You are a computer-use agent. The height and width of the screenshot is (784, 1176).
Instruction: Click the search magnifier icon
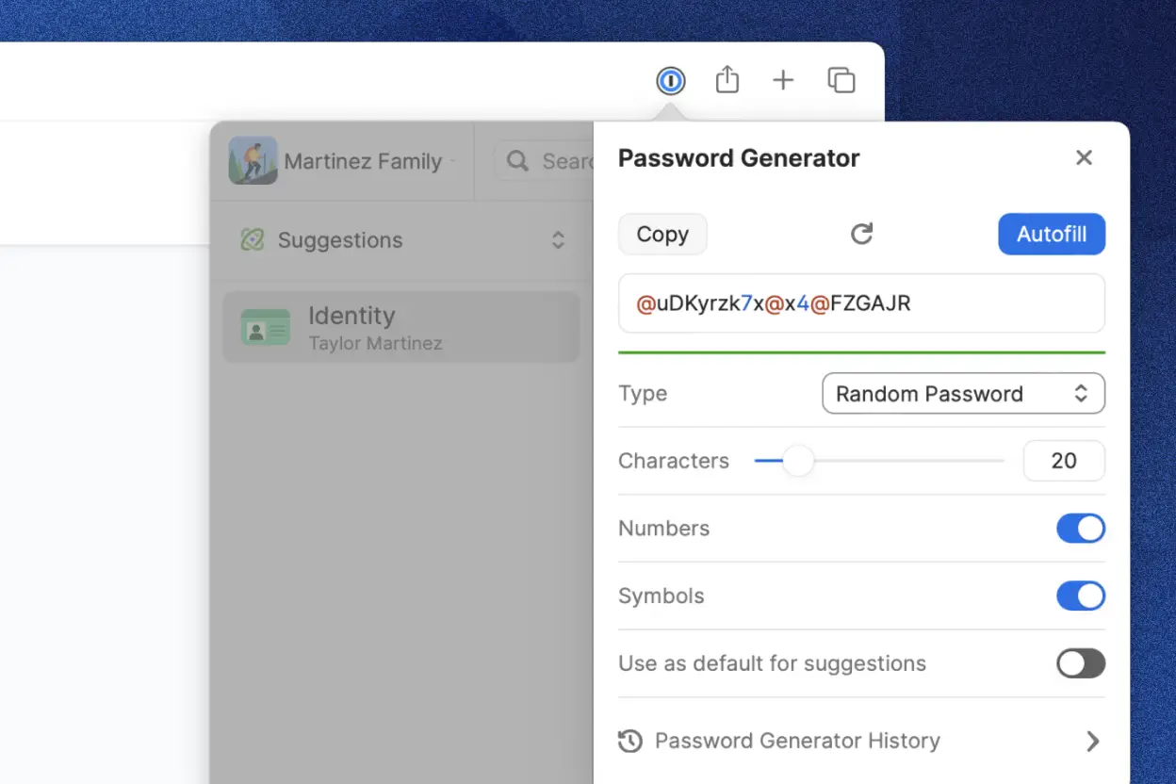[517, 161]
